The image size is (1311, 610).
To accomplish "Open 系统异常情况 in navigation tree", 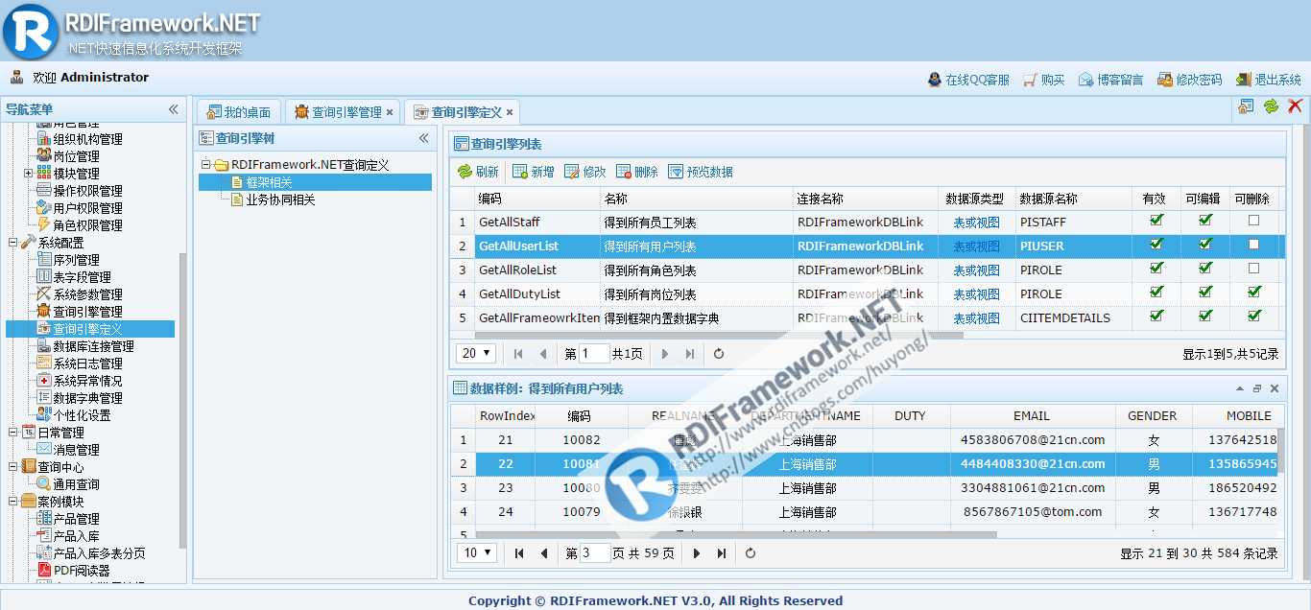I will (87, 381).
